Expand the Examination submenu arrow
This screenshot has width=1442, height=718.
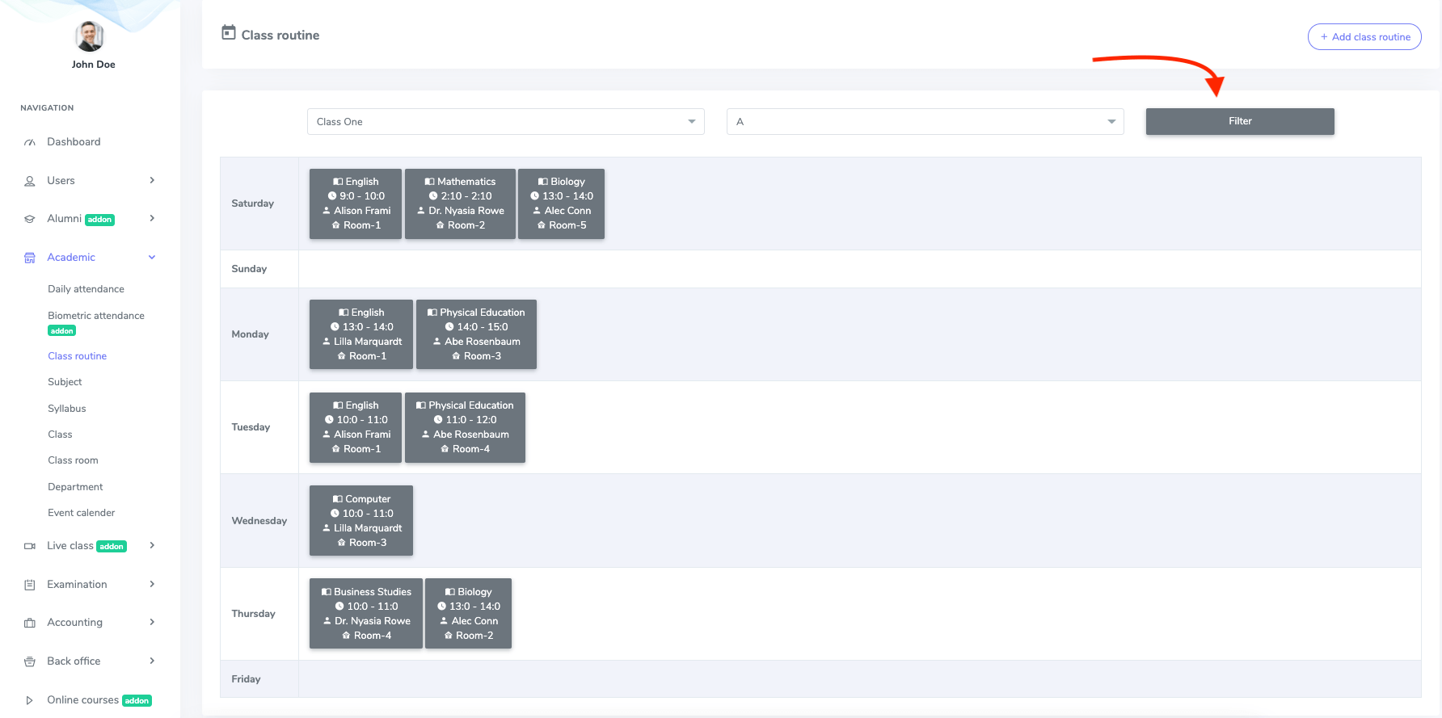click(x=152, y=585)
